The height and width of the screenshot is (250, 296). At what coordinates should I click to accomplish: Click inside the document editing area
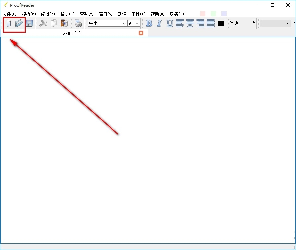[148, 140]
